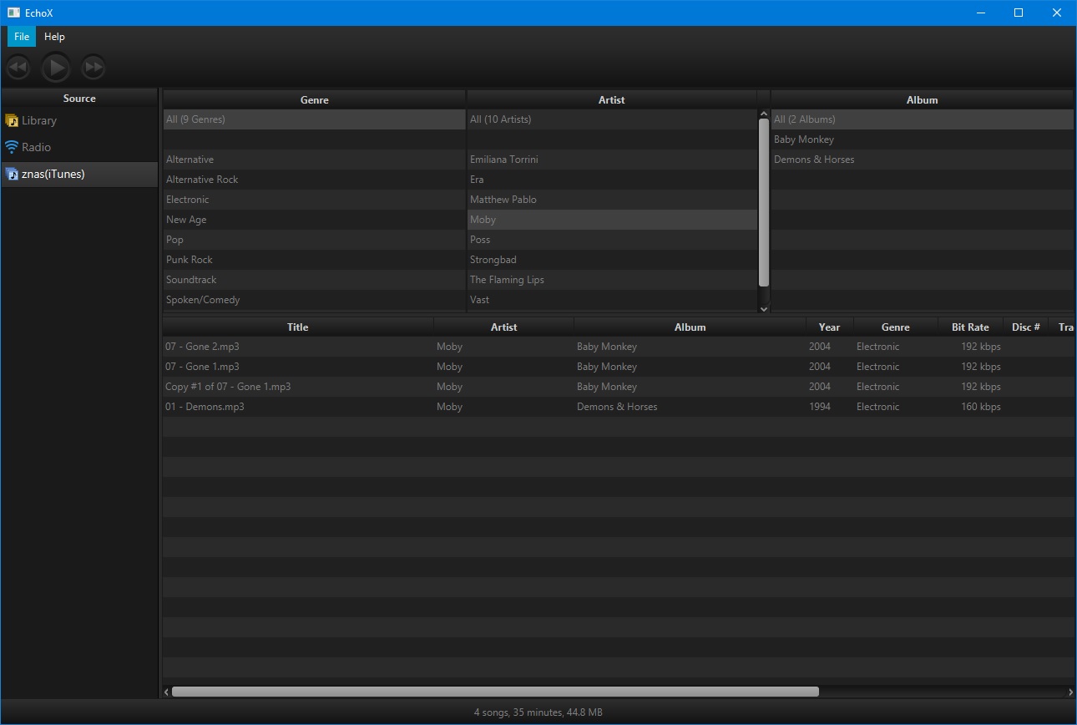The height and width of the screenshot is (725, 1077).
Task: Click the Artist browser column header
Action: point(611,99)
